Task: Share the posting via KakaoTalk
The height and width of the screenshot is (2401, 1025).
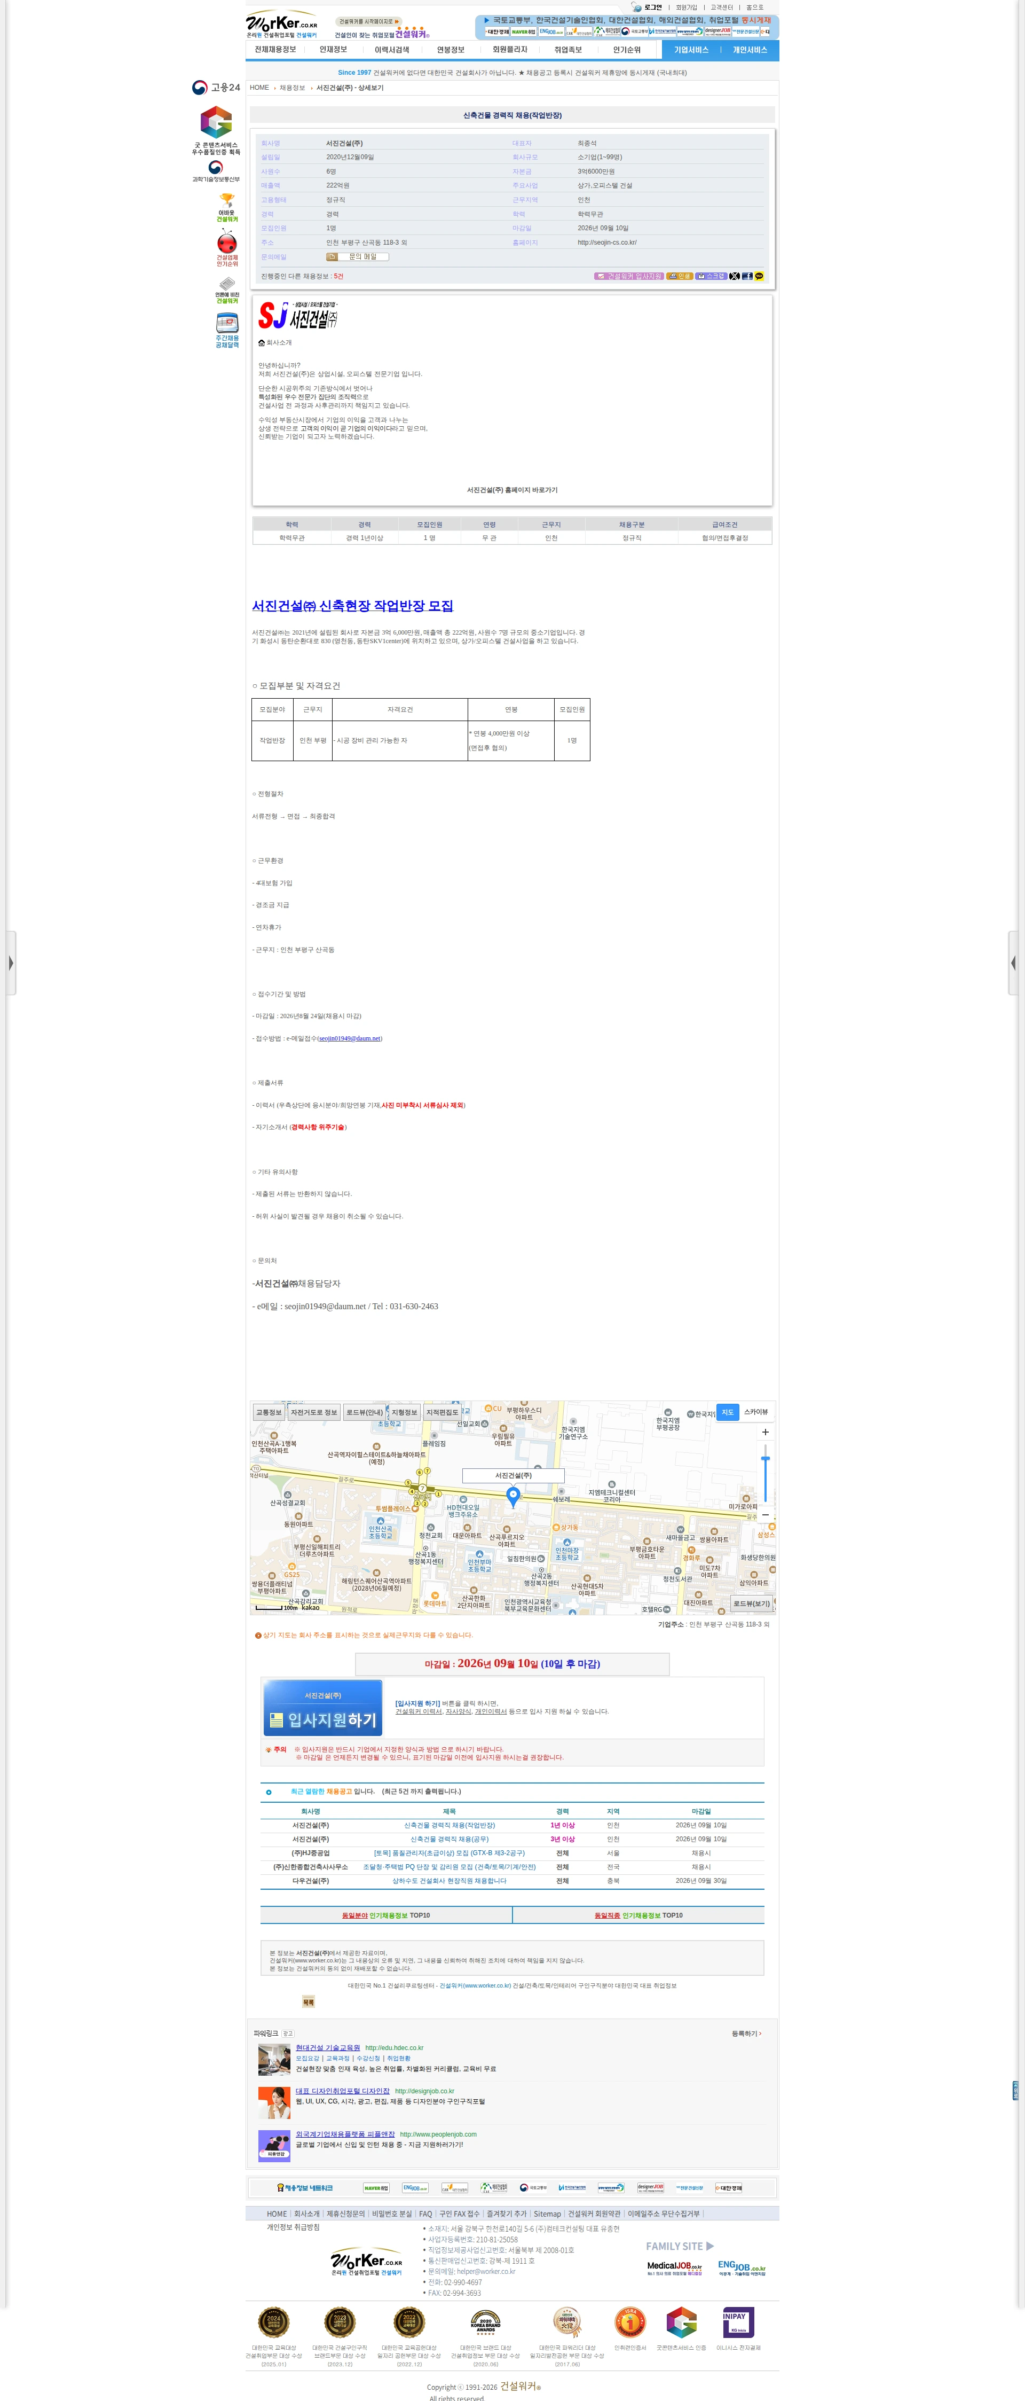Action: [x=759, y=276]
